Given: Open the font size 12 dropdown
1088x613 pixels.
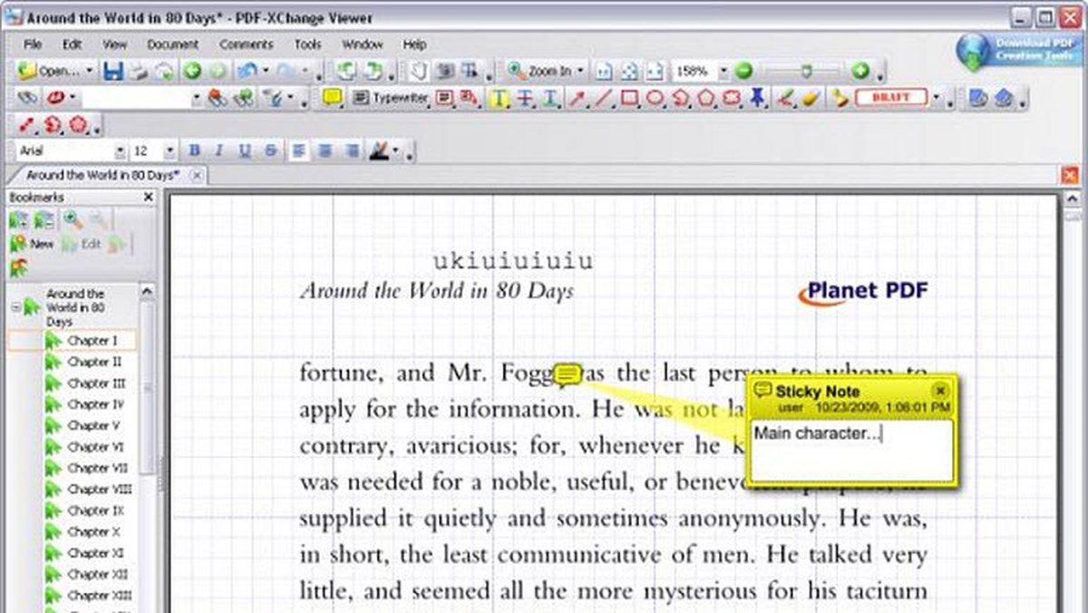Looking at the screenshot, I should point(170,151).
